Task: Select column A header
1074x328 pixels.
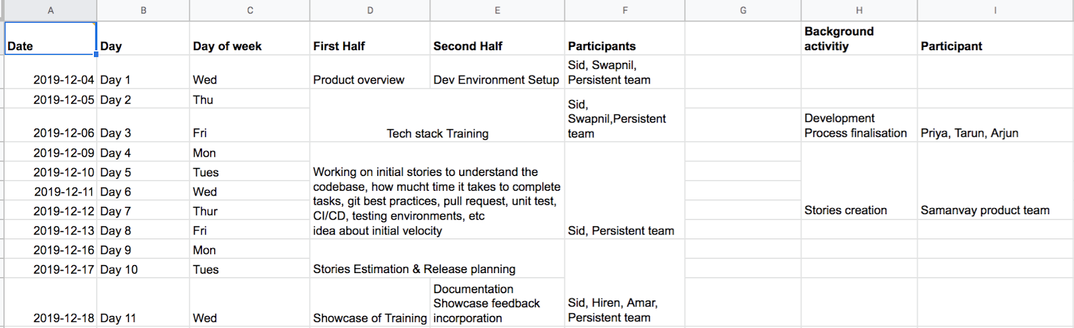Action: tap(51, 10)
